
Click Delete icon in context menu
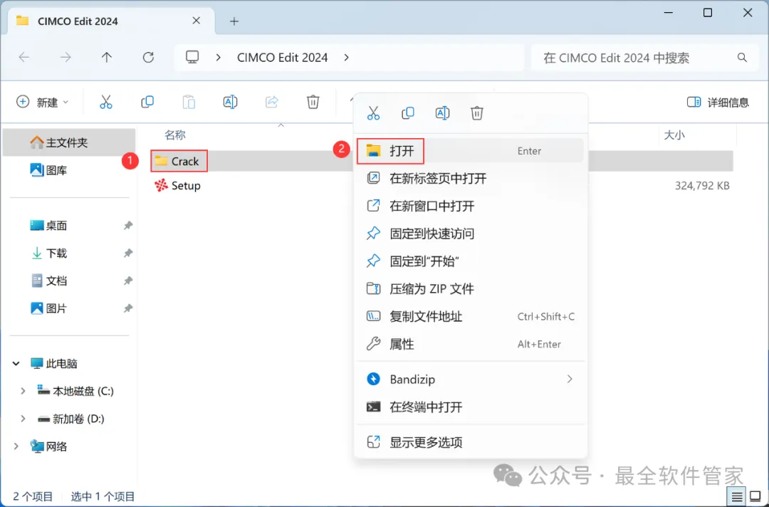pos(476,113)
